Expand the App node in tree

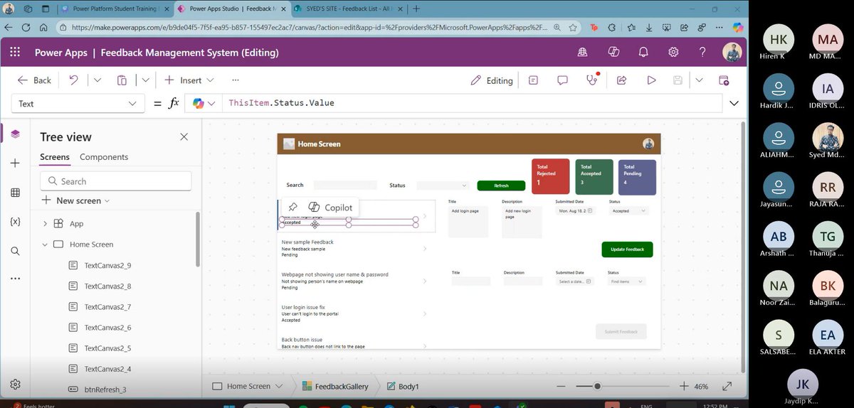coord(45,223)
